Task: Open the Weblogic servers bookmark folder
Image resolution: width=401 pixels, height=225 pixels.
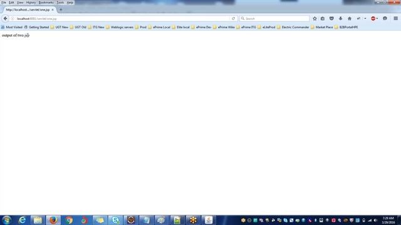Action: pyautogui.click(x=120, y=27)
